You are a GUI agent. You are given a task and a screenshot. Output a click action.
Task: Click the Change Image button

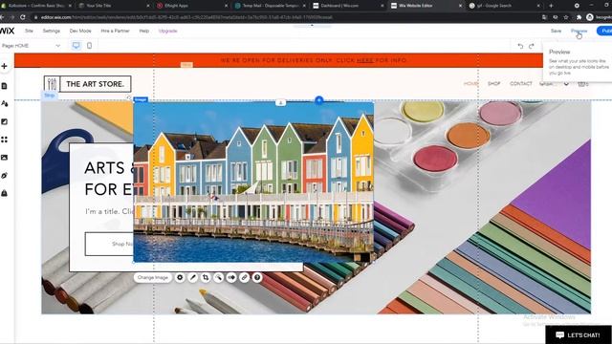click(x=153, y=277)
